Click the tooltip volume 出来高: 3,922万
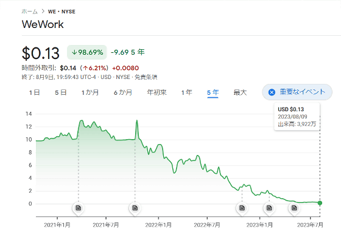This screenshot has height=234, width=341. coord(297,124)
